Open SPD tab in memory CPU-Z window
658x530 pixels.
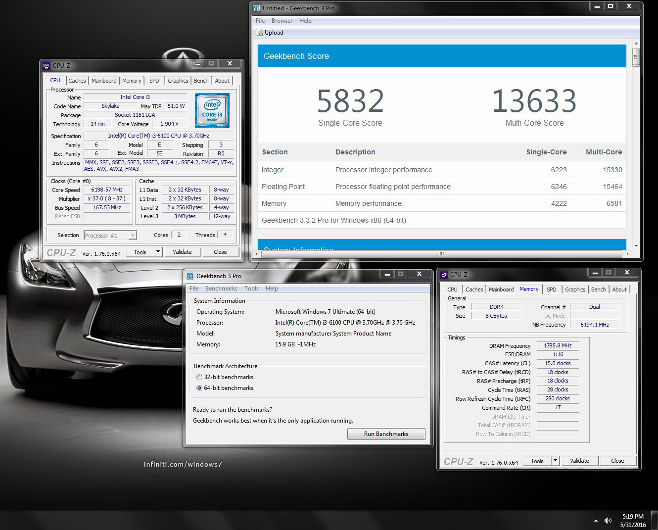tap(552, 289)
